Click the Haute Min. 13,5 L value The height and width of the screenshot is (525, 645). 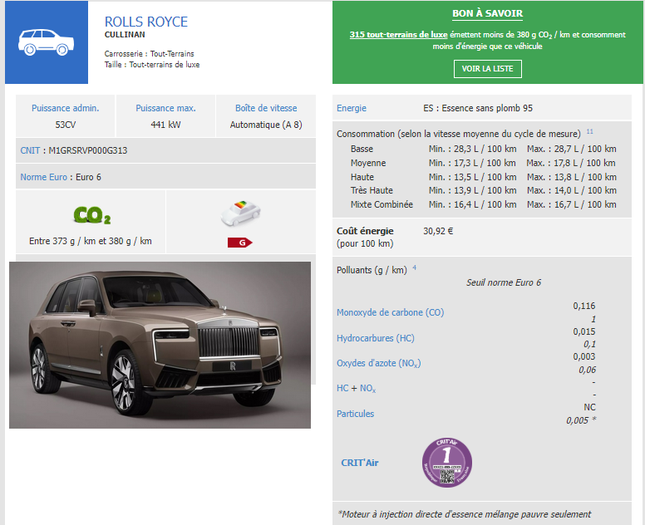pyautogui.click(x=473, y=177)
